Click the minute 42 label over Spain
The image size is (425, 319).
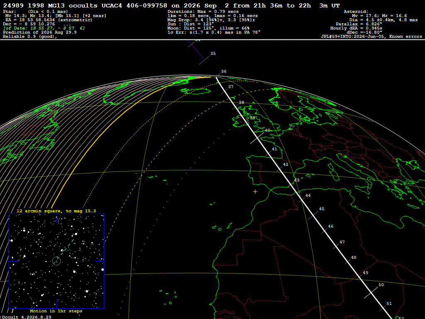coord(286,164)
